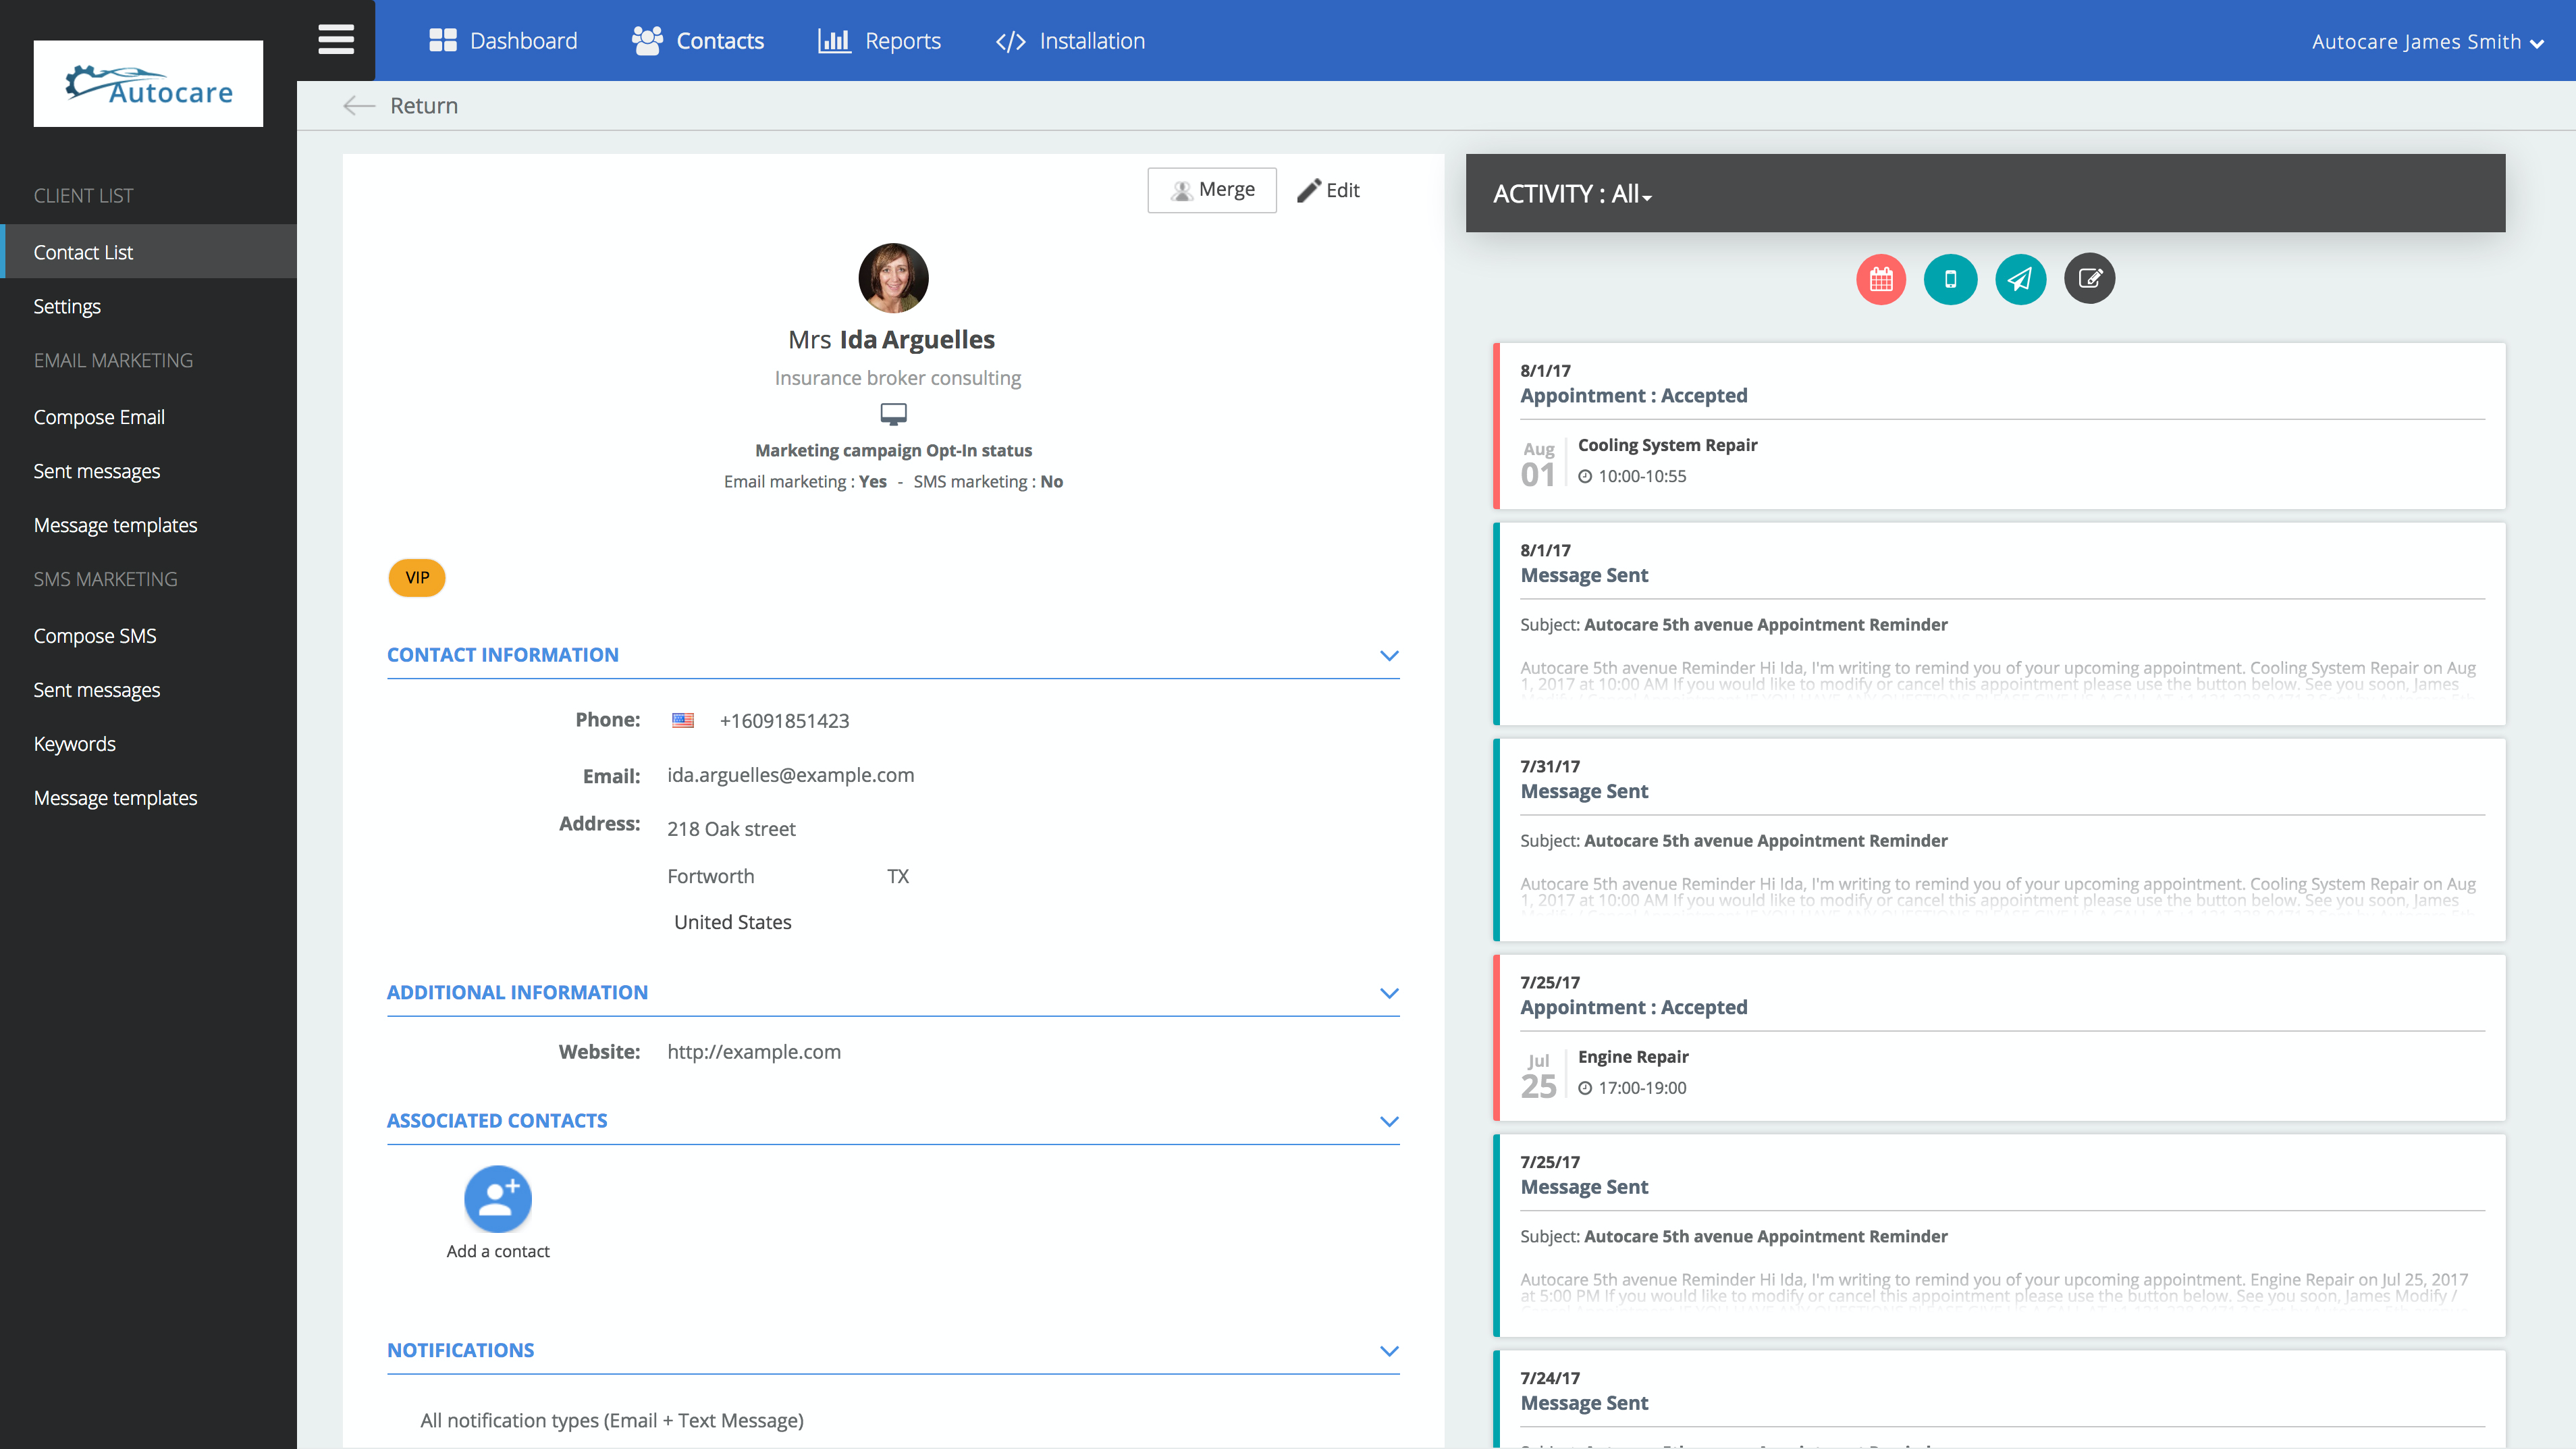Open the website http://example.com
2576x1449 pixels.
pyautogui.click(x=754, y=1052)
